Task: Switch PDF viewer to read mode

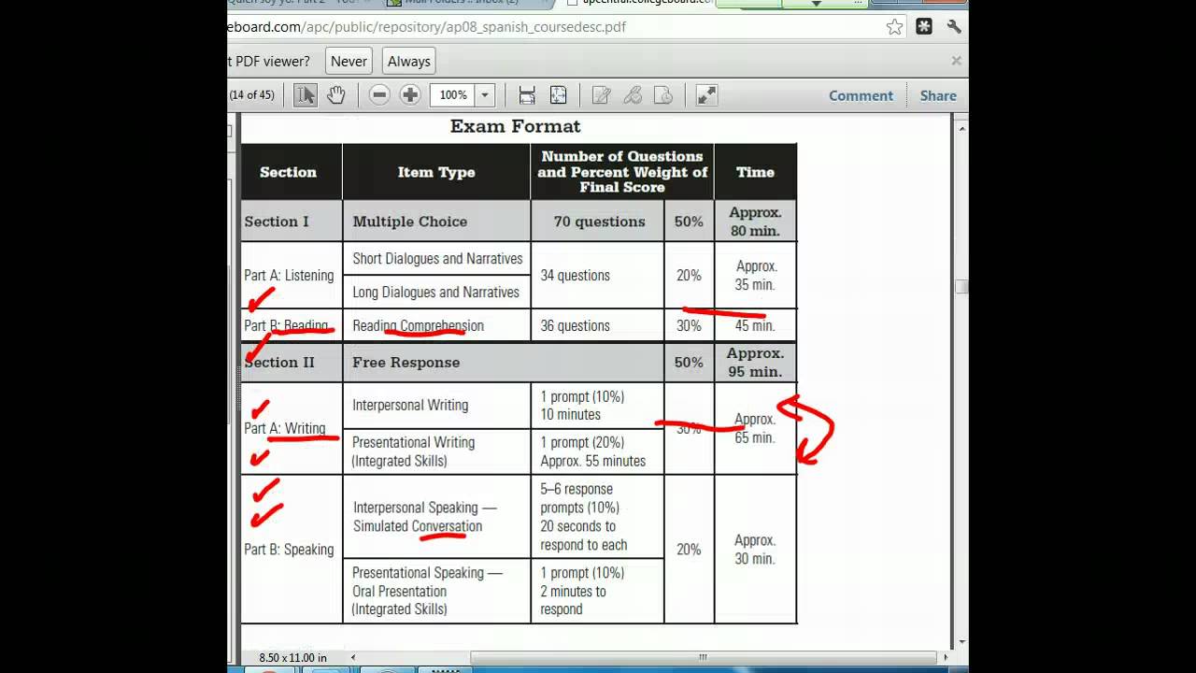Action: (x=707, y=94)
